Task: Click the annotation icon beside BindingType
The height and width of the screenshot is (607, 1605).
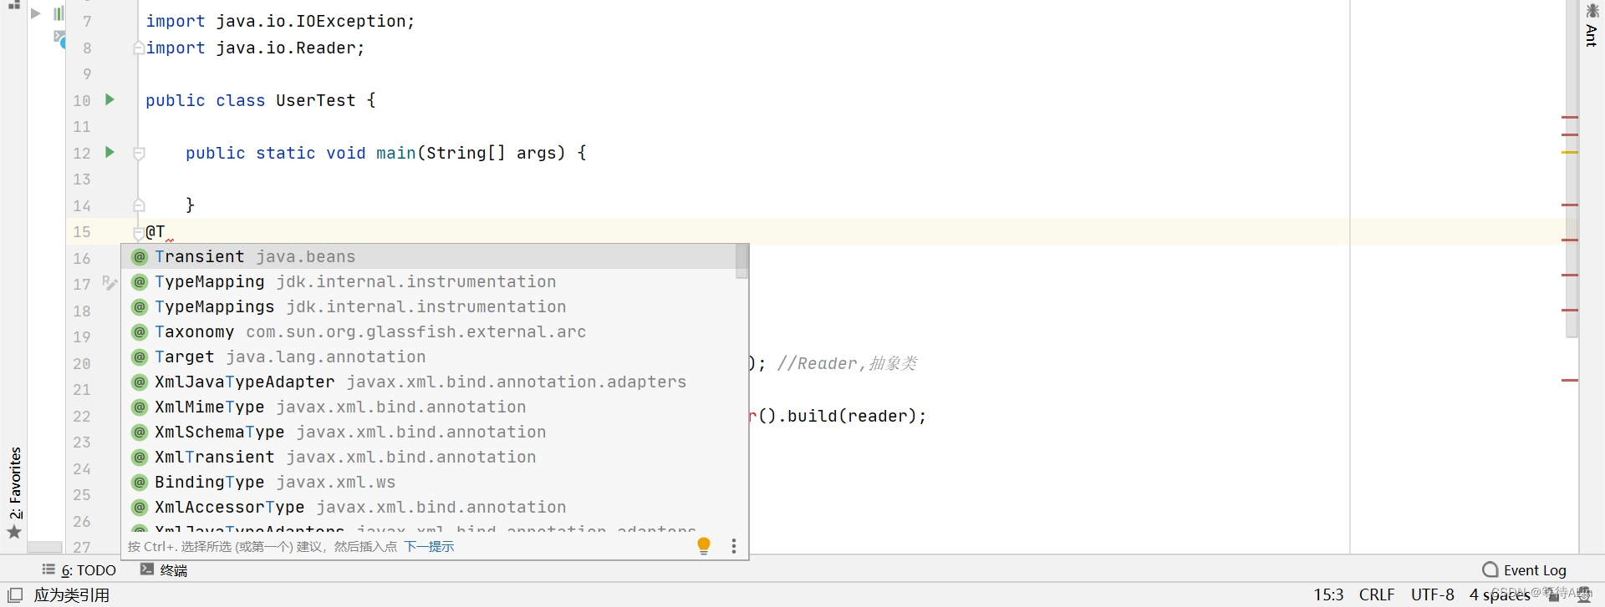Action: (x=140, y=483)
